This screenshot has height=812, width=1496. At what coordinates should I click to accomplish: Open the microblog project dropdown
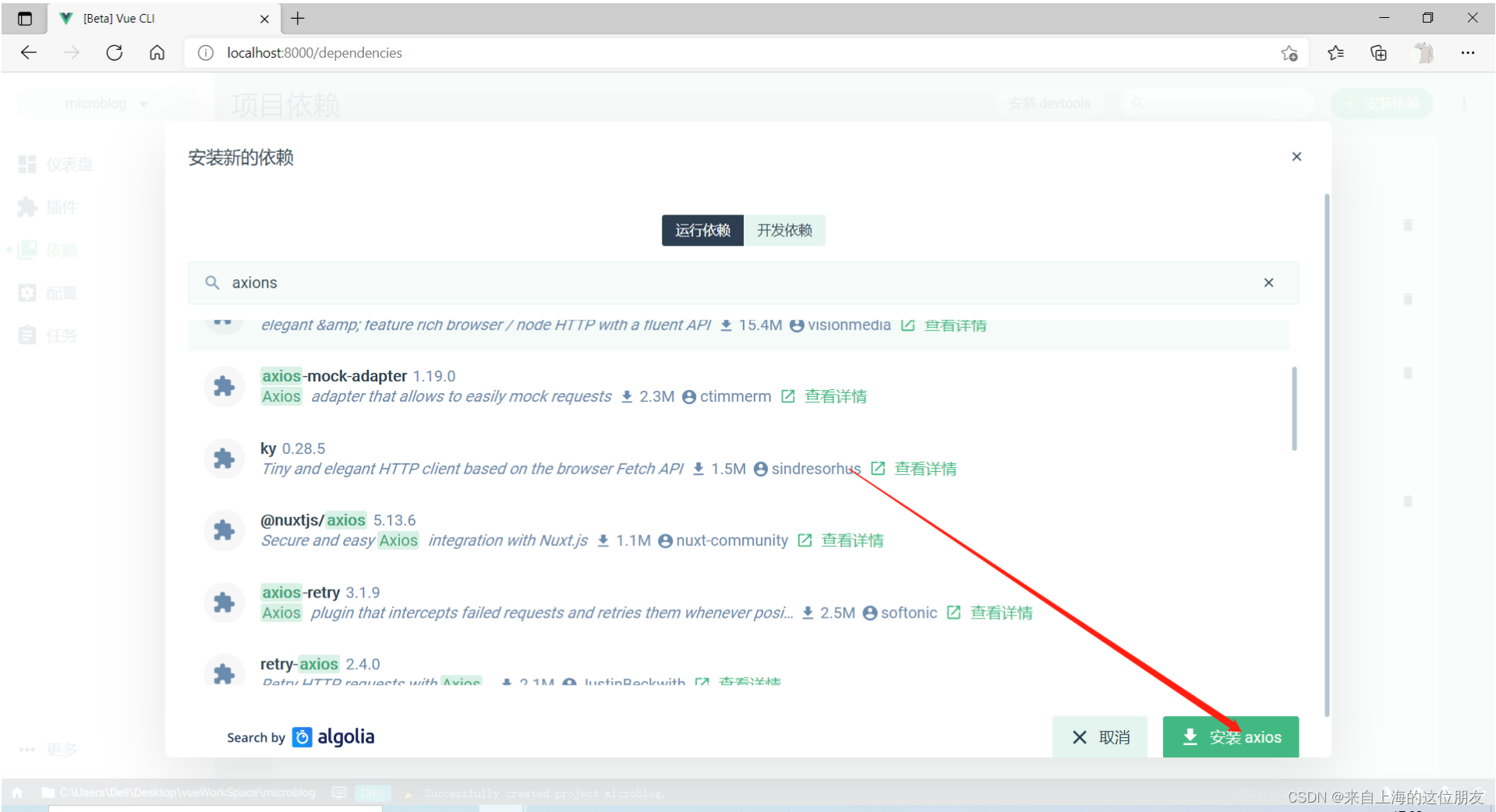click(x=105, y=104)
